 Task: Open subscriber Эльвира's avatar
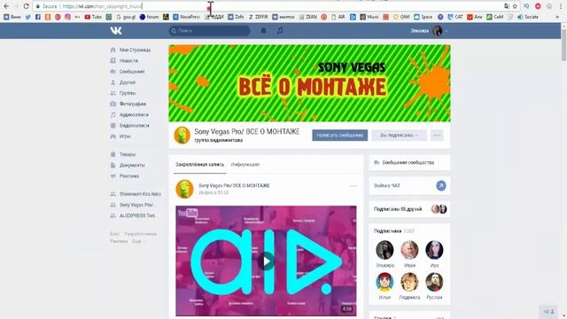coord(384,250)
